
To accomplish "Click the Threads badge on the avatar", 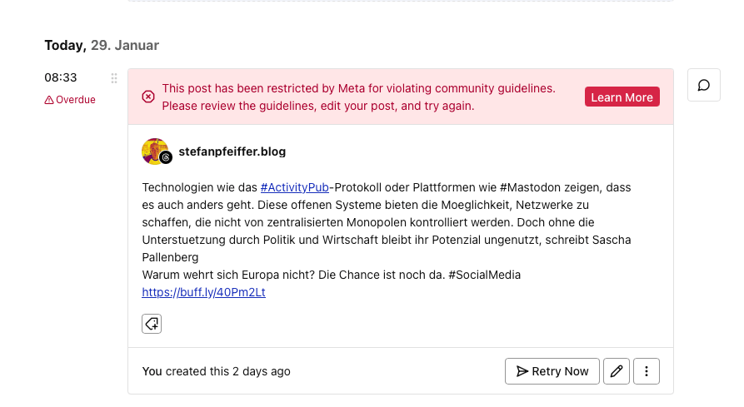I will coord(166,157).
